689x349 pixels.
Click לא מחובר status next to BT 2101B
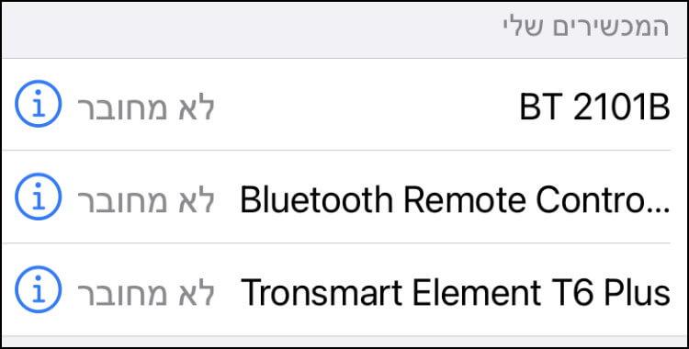coord(146,107)
